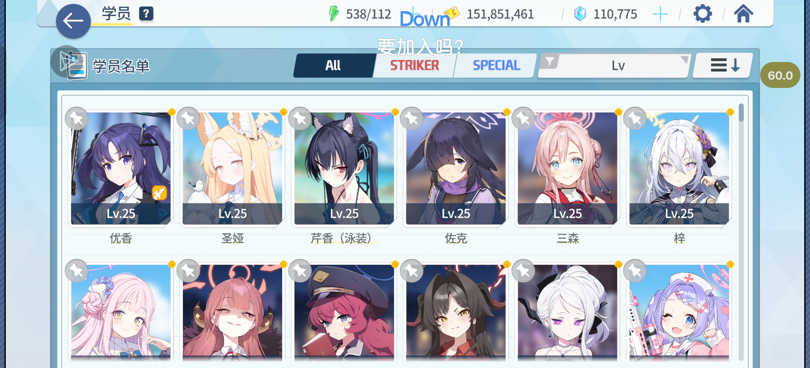Image resolution: width=810 pixels, height=368 pixels.
Task: Select the All tab
Action: tap(333, 66)
